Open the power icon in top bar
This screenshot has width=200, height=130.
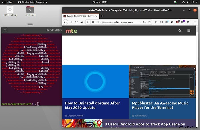[193, 2]
